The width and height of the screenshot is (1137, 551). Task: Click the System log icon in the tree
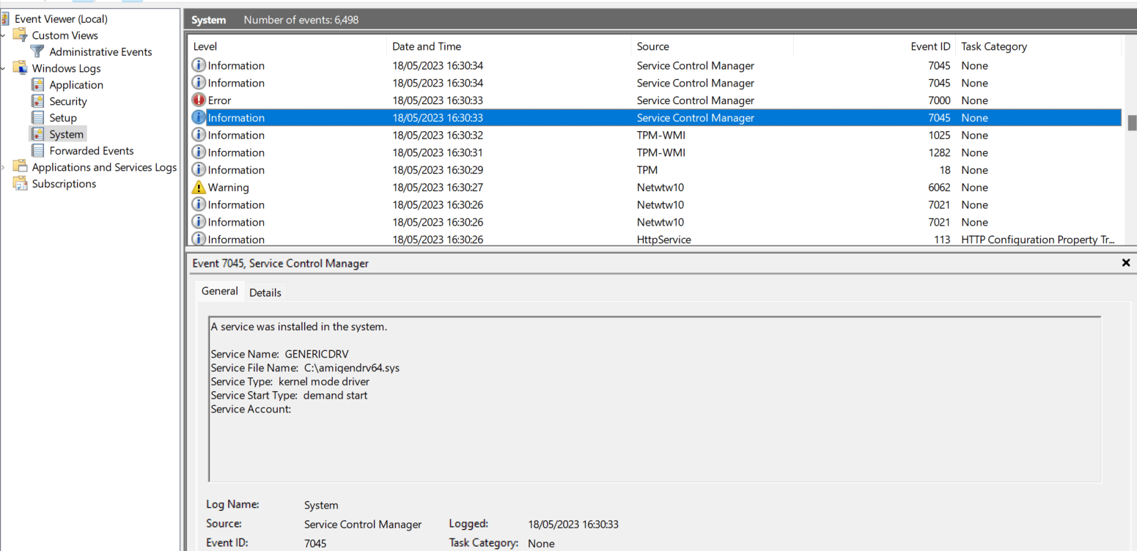coord(37,134)
